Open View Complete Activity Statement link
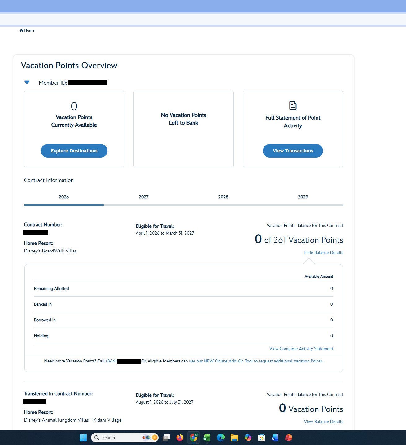 pos(301,349)
